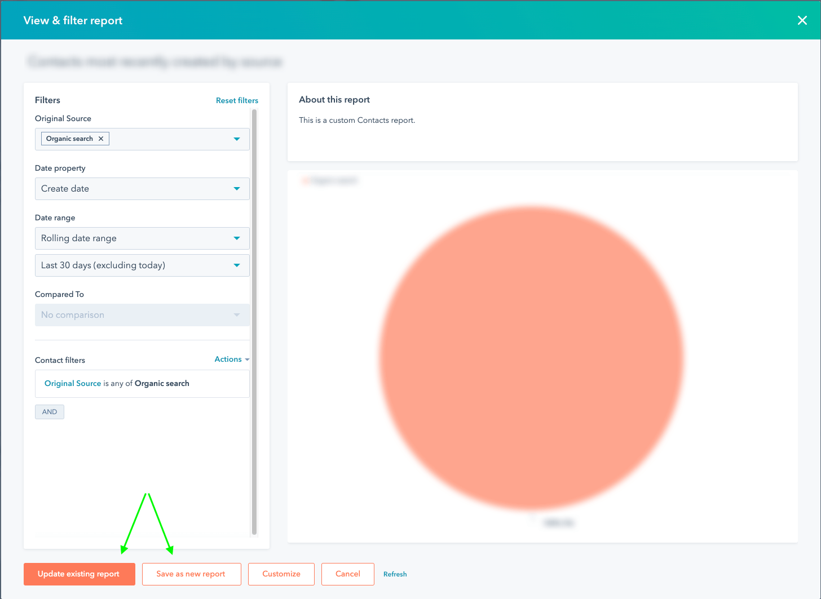Click the AND button to add a filter

tap(49, 411)
